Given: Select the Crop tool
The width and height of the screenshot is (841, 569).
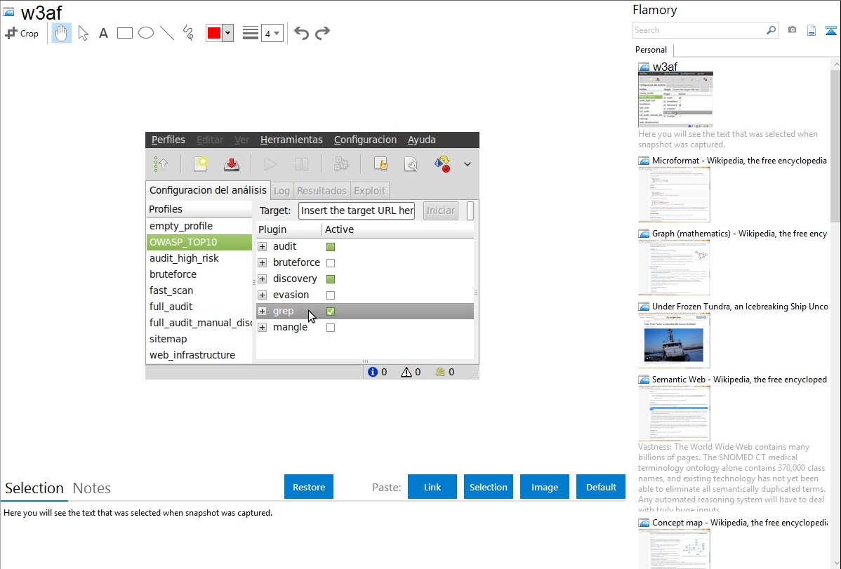Looking at the screenshot, I should [22, 33].
